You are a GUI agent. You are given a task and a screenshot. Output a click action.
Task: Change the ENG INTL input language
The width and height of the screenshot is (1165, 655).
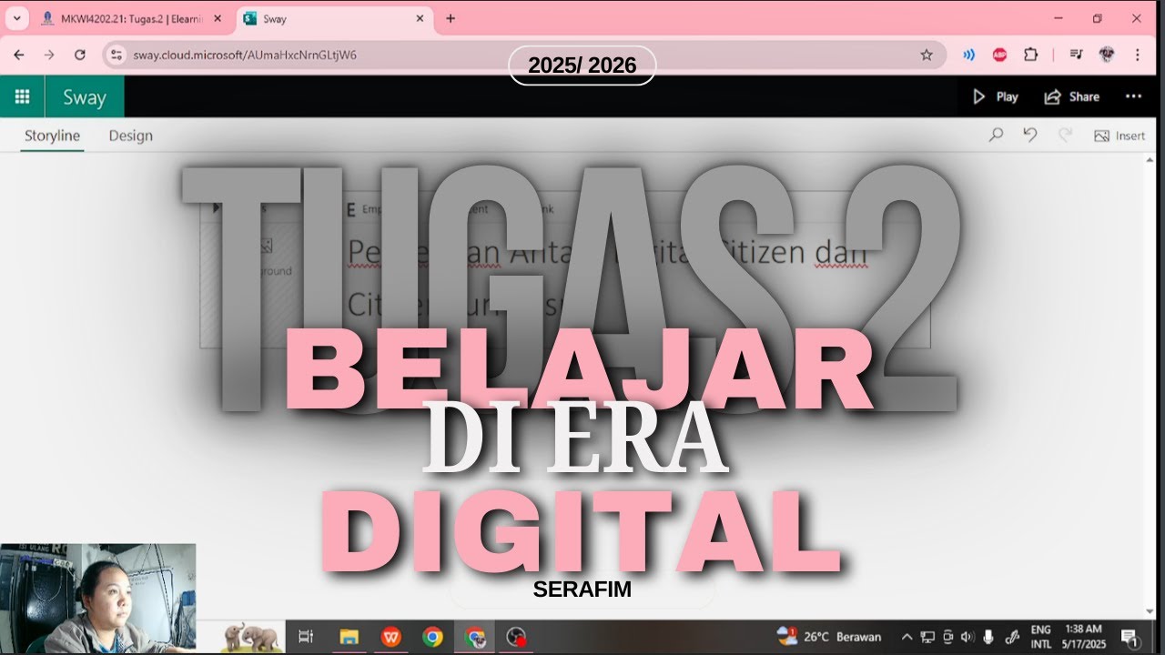[x=1040, y=637]
